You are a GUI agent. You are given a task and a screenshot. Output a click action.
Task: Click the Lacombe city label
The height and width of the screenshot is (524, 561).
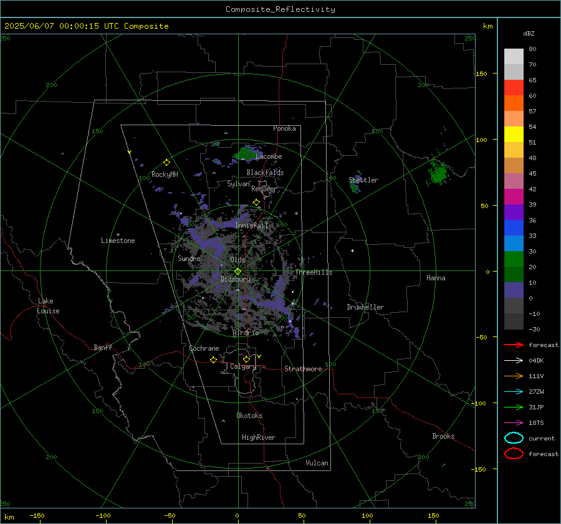pyautogui.click(x=269, y=156)
